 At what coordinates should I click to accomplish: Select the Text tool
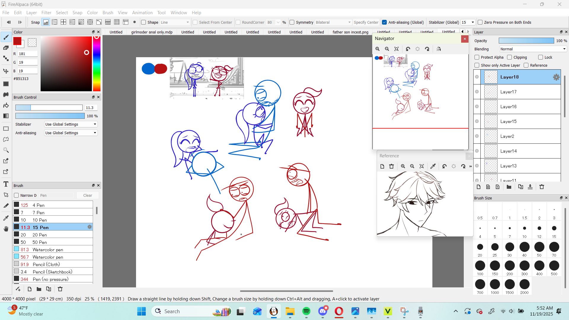pos(6,184)
